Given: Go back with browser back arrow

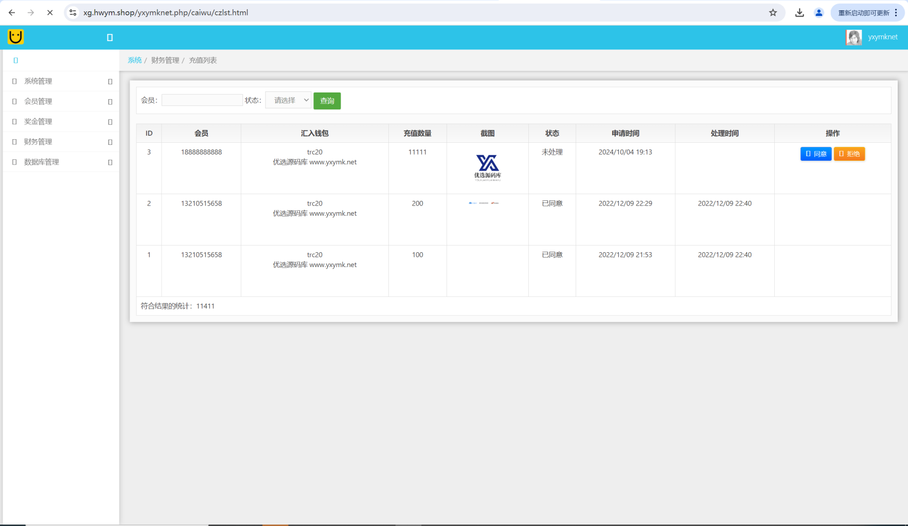Looking at the screenshot, I should tap(12, 13).
